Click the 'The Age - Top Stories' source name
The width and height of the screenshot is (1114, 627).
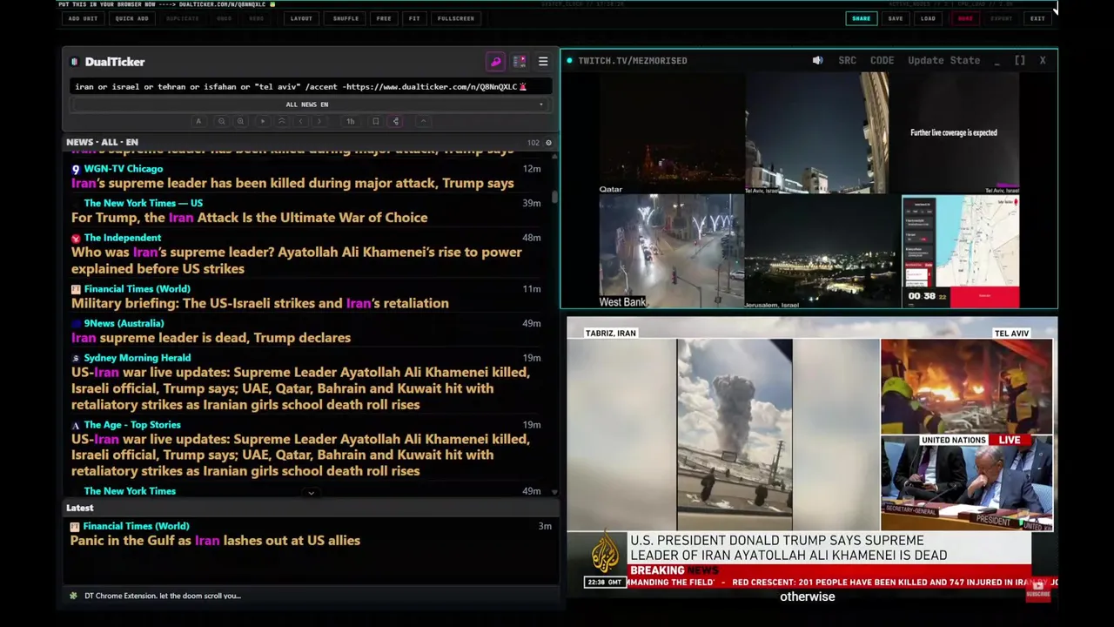coord(132,425)
